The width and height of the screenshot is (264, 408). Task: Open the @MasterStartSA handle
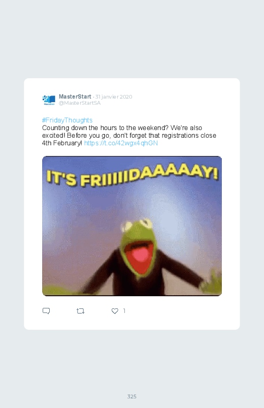(x=80, y=103)
